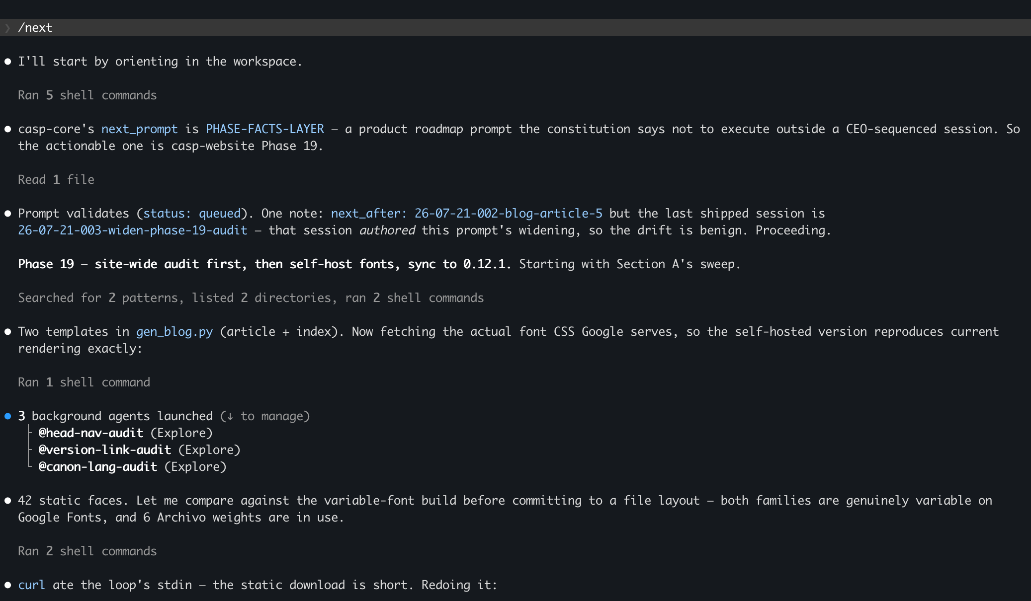Image resolution: width=1031 pixels, height=601 pixels.
Task: Select the @version-link-audit background agent
Action: (x=105, y=450)
